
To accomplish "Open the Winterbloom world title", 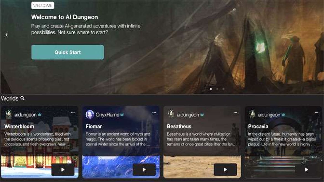I will point(19,126).
